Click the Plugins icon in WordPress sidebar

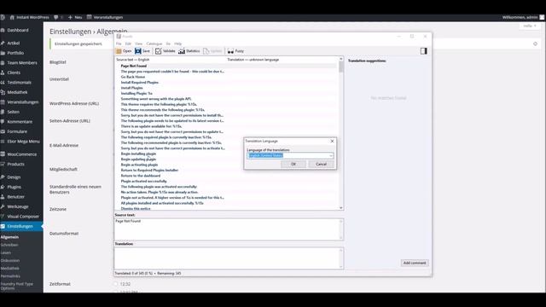tap(3, 187)
